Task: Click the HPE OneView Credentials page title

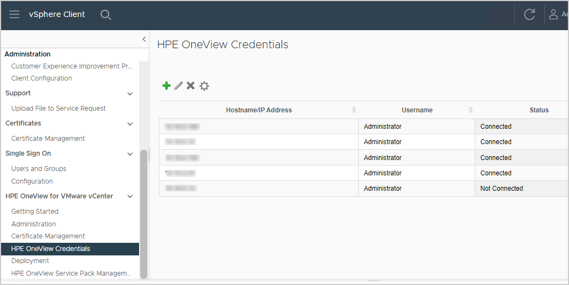Action: 223,44
